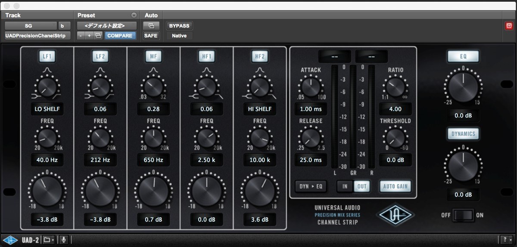Click the COMPARE button
Viewport: 517px width, 247px height.
pyautogui.click(x=119, y=36)
